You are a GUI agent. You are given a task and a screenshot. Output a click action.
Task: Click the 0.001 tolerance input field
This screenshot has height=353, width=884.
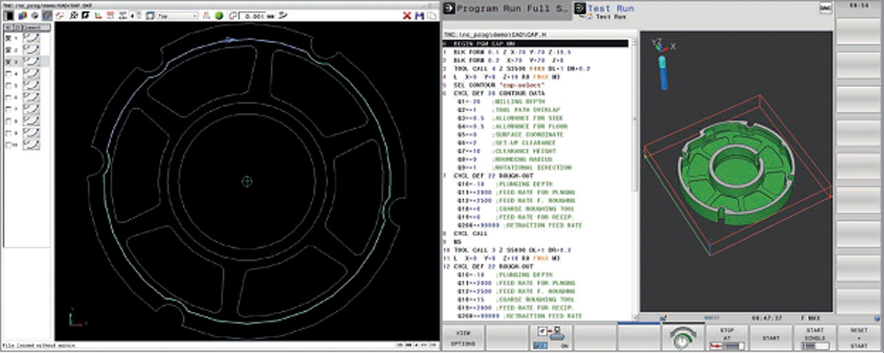pyautogui.click(x=252, y=15)
